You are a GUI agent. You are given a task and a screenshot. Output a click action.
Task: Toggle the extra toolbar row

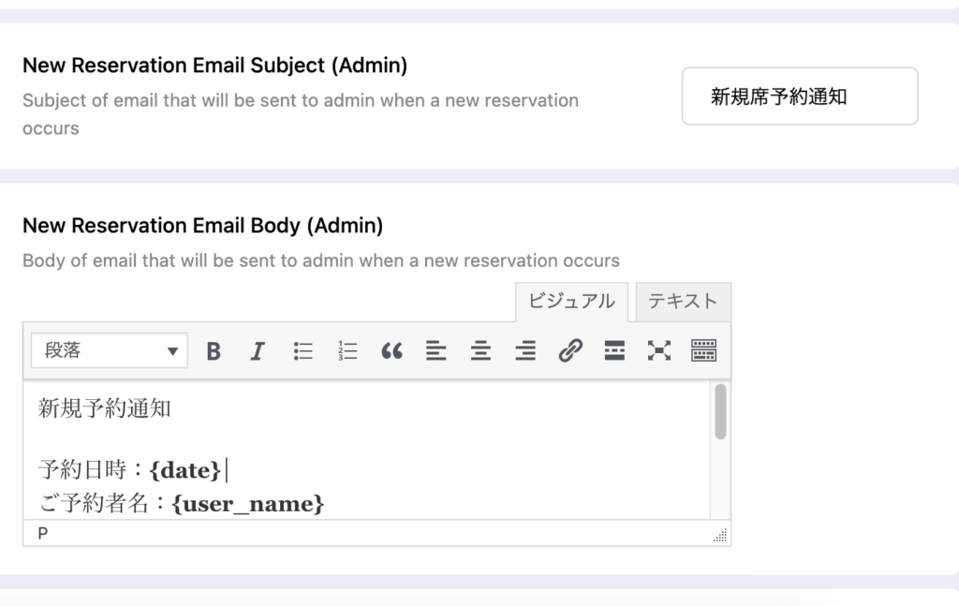click(x=703, y=351)
